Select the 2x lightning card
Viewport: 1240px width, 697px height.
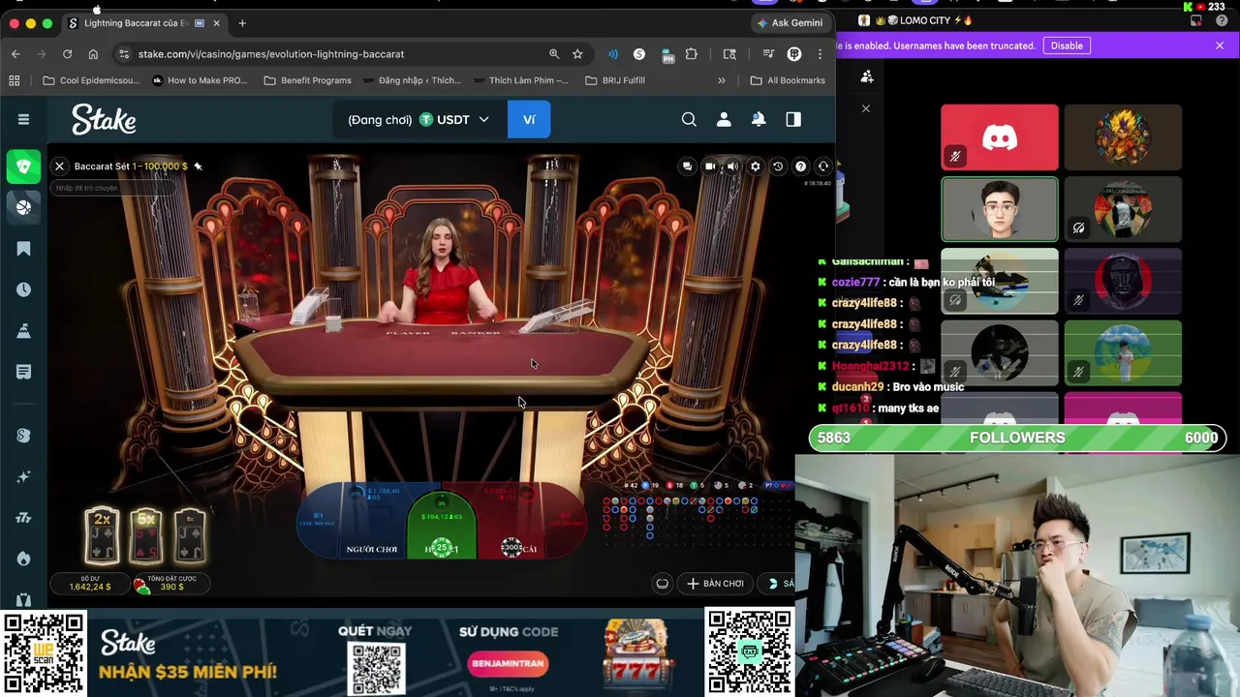[x=102, y=536]
